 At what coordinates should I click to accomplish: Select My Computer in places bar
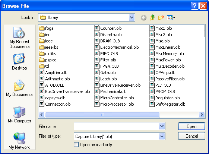(x=19, y=115)
